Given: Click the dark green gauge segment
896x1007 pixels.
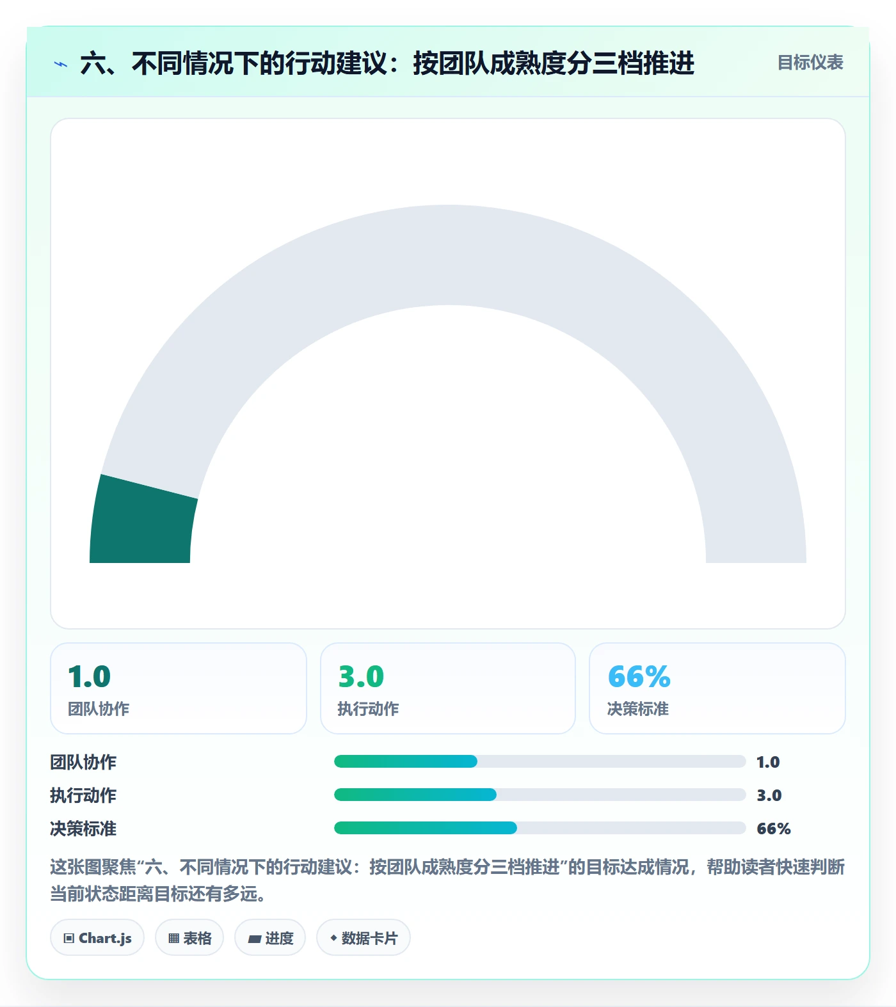Looking at the screenshot, I should pyautogui.click(x=142, y=521).
